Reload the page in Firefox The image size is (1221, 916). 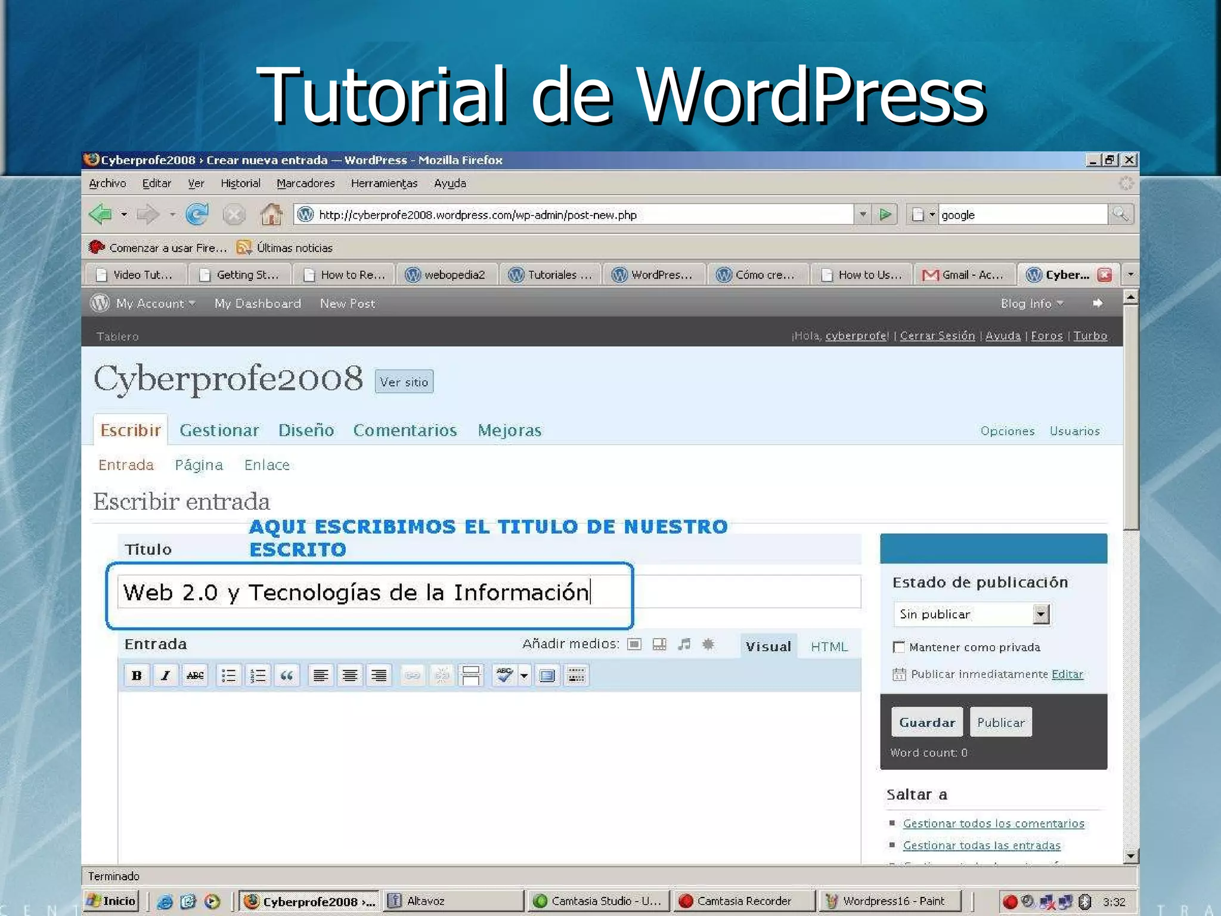tap(197, 213)
